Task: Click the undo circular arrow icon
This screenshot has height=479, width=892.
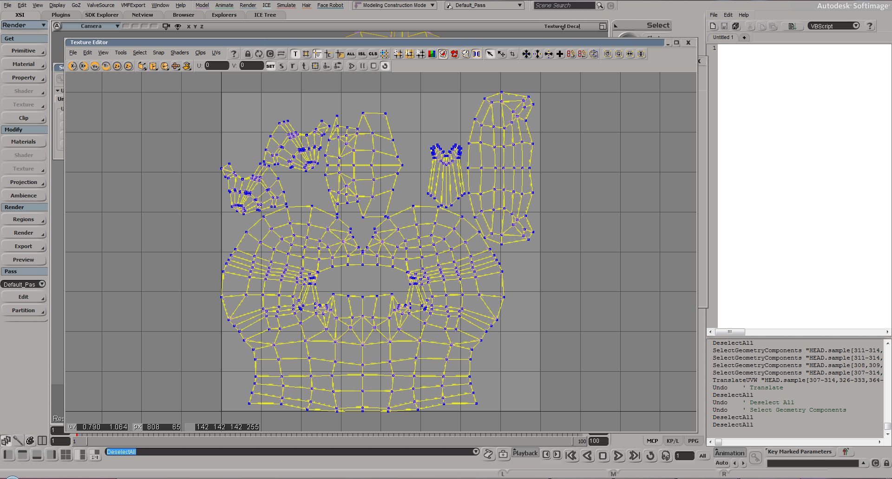Action: coord(384,66)
